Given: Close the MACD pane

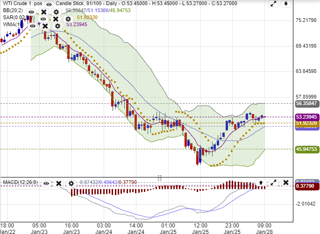Looking at the screenshot, I should (285, 183).
